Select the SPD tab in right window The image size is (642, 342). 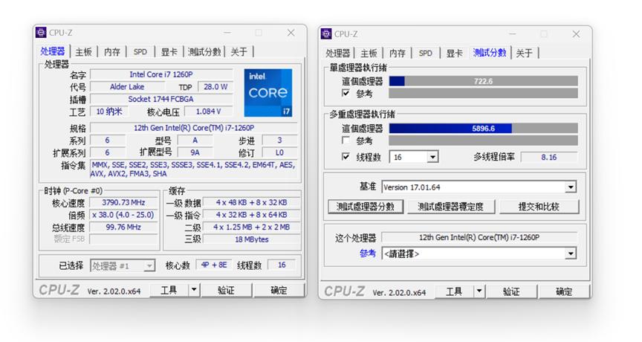426,53
